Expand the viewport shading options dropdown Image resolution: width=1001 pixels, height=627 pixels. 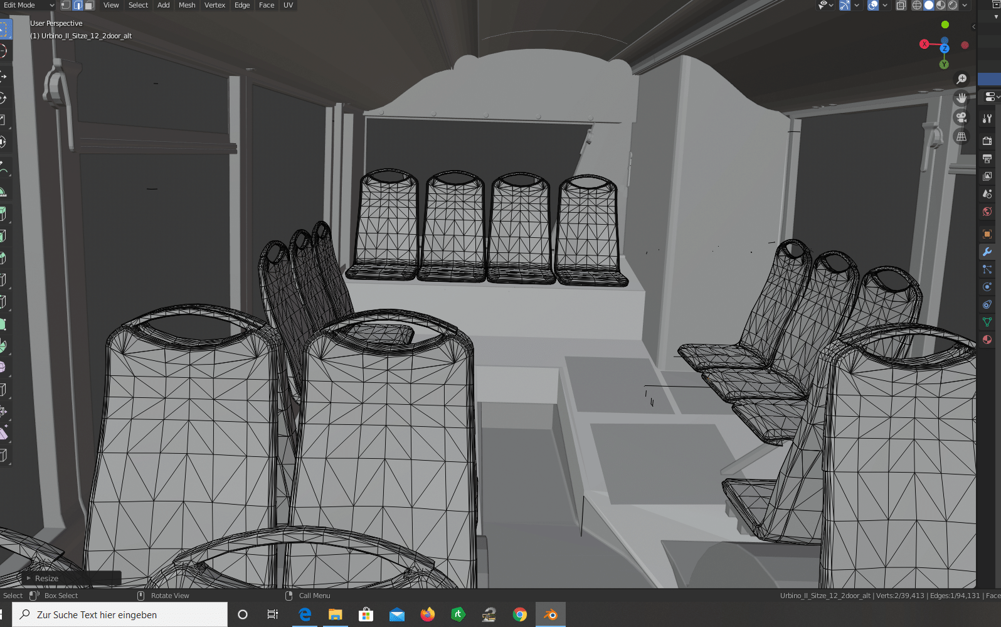point(965,5)
